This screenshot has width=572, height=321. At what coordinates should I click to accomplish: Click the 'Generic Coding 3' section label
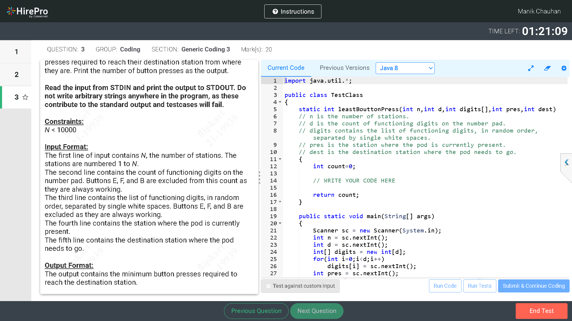click(x=206, y=49)
